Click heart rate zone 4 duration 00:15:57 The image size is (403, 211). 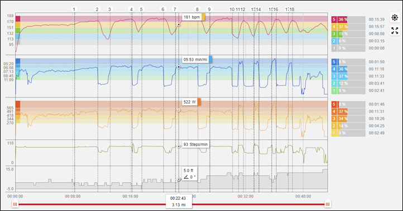tap(377, 27)
